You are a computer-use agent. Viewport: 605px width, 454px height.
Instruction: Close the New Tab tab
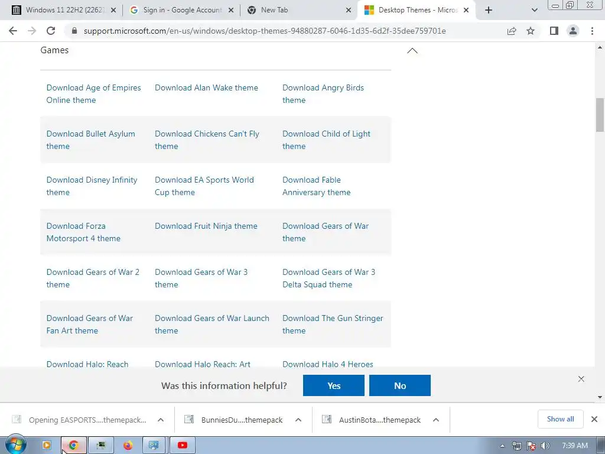349,11
